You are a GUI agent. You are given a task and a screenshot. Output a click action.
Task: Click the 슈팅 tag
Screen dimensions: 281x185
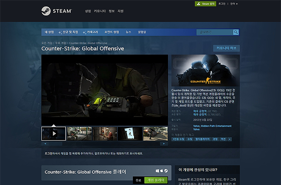[189, 139]
